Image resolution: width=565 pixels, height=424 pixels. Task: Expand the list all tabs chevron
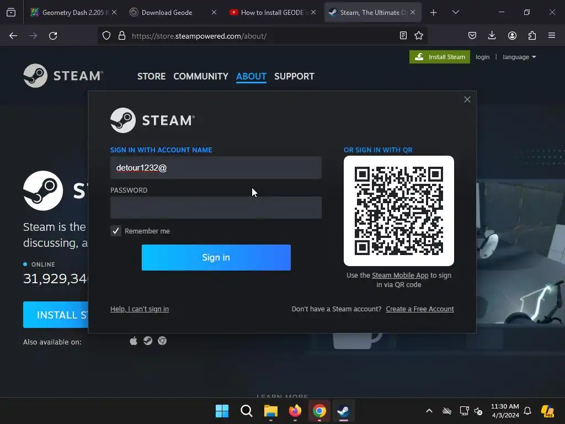[455, 12]
